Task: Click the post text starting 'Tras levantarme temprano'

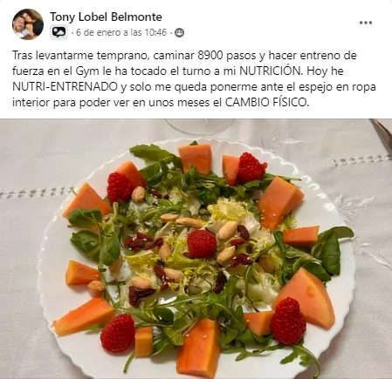Action: coord(194,78)
